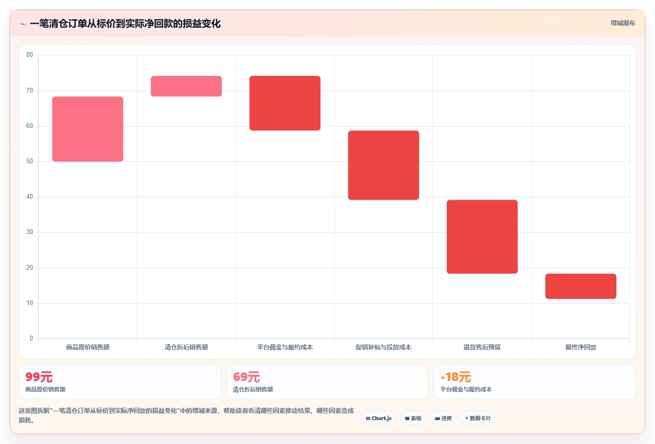Click x-axis label 最终净回款

coord(581,347)
